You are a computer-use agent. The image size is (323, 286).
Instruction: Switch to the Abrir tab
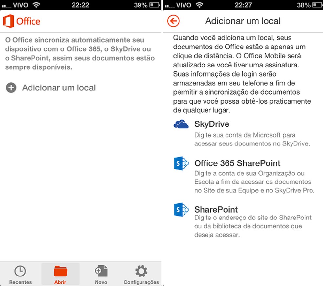click(x=60, y=275)
